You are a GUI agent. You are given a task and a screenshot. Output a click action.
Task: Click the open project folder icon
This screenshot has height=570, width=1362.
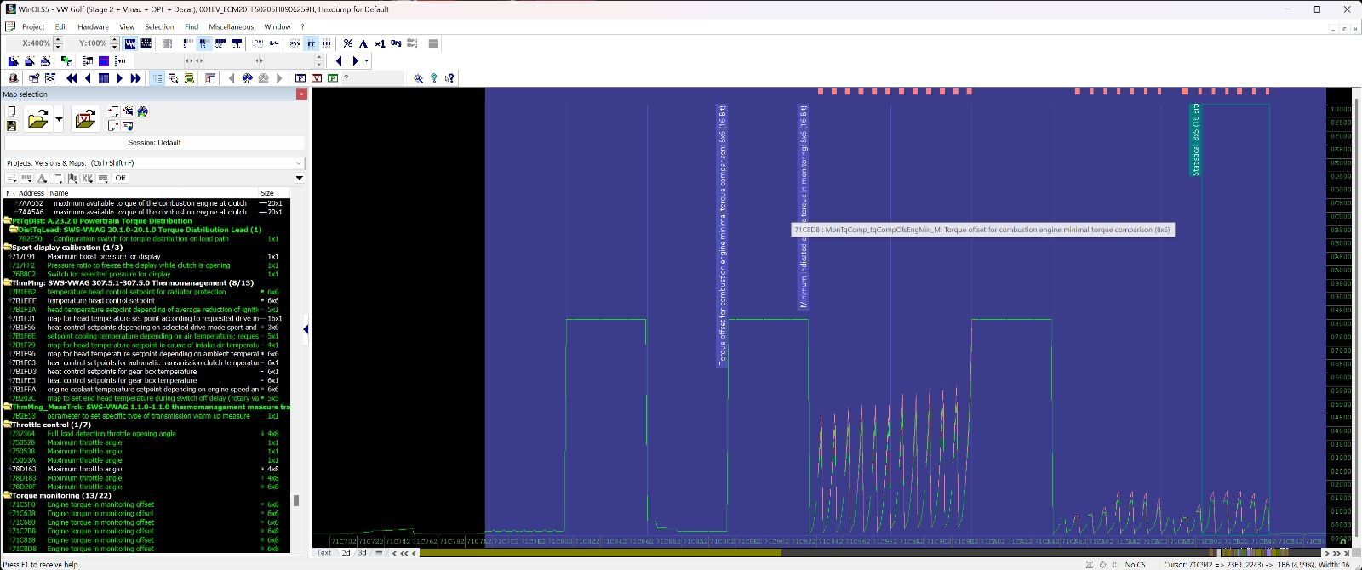point(38,119)
